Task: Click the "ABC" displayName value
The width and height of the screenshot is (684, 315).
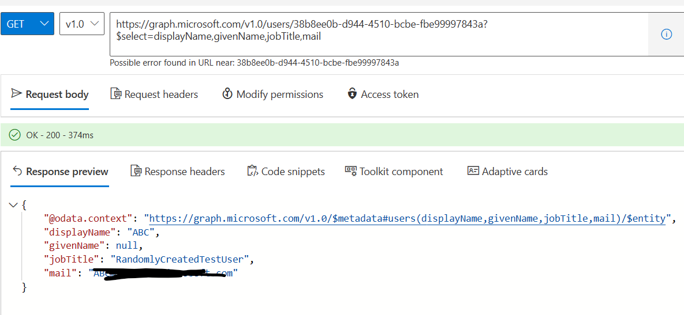Action: (x=141, y=232)
